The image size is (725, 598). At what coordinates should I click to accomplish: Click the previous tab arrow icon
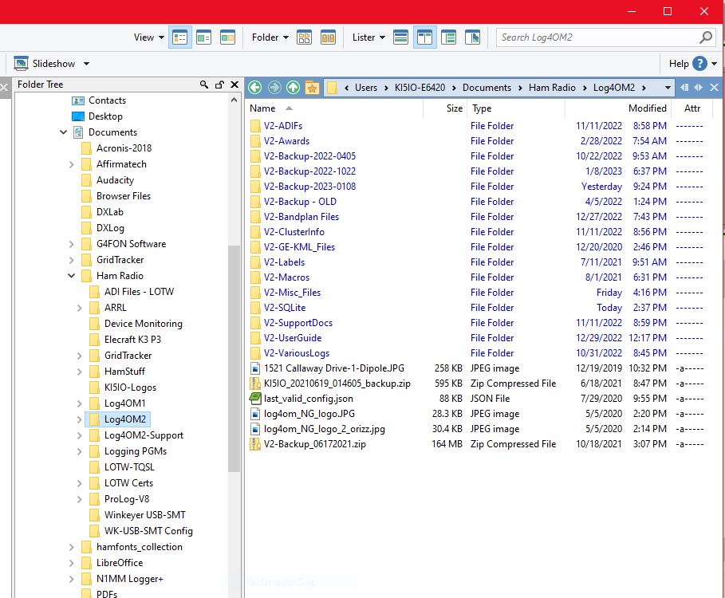[684, 88]
